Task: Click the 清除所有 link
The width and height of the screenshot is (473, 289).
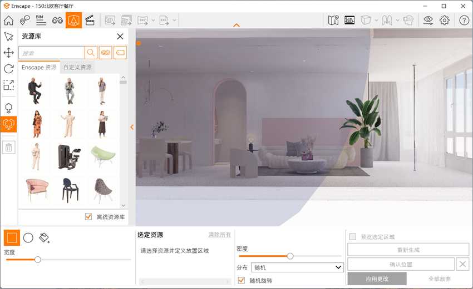Action: 219,235
